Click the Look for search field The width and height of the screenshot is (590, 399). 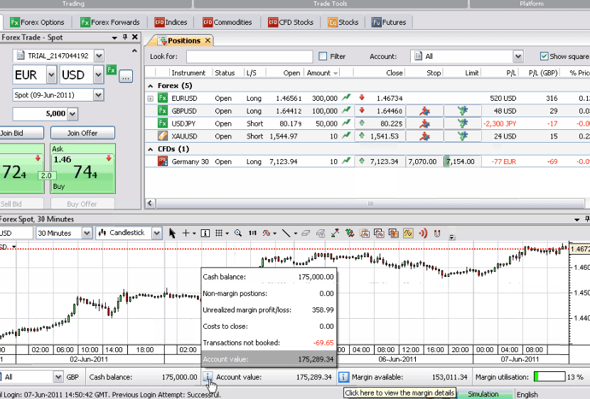tap(250, 56)
